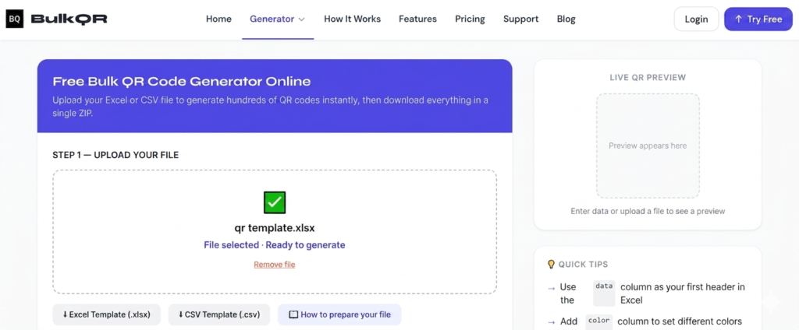Open How to prepare your file

[x=339, y=314]
